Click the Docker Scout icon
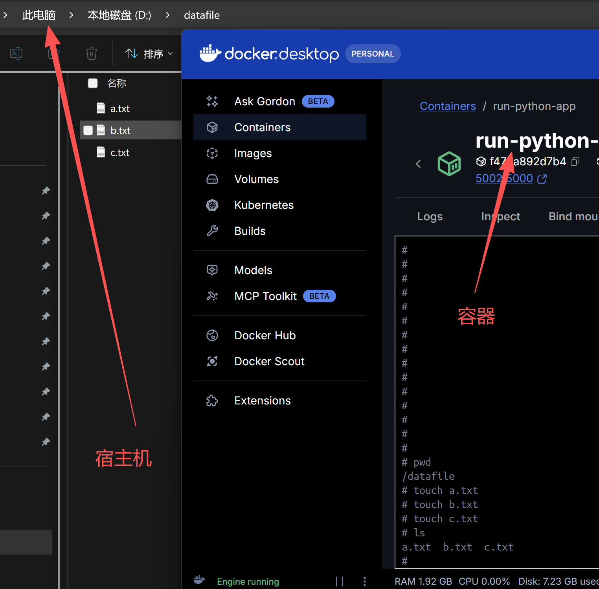 point(212,361)
